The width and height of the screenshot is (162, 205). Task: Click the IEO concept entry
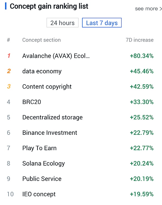click(39, 194)
